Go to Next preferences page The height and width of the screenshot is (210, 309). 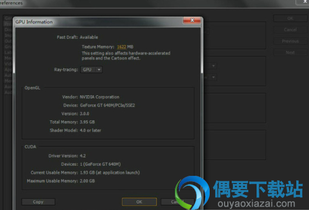(290, 52)
